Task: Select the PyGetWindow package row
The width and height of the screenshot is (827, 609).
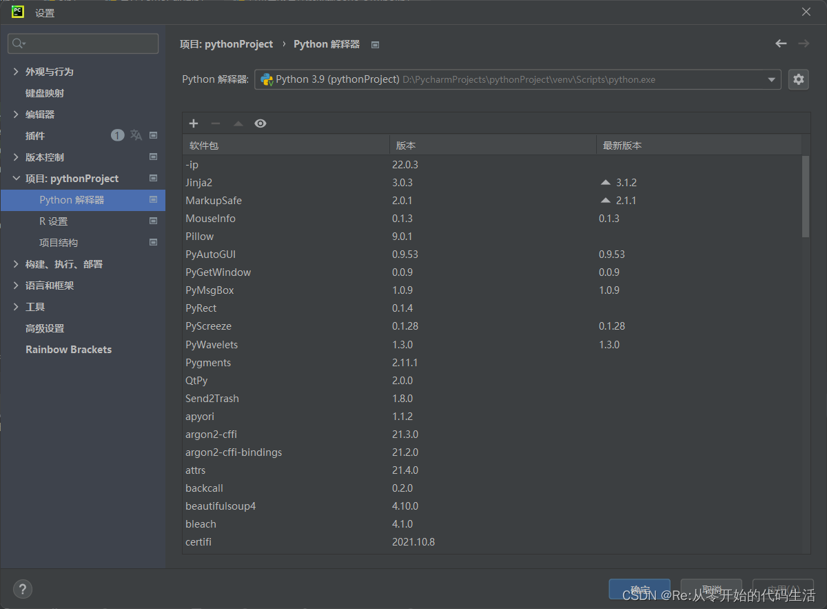Action: [492, 272]
